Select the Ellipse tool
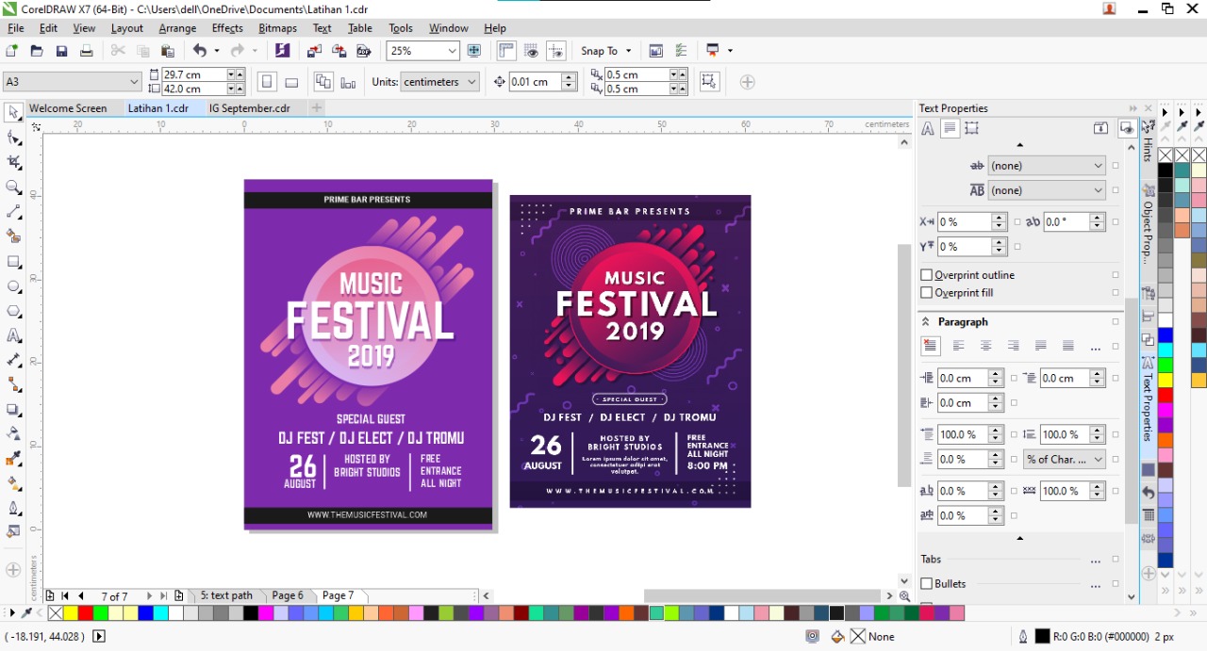 tap(13, 286)
